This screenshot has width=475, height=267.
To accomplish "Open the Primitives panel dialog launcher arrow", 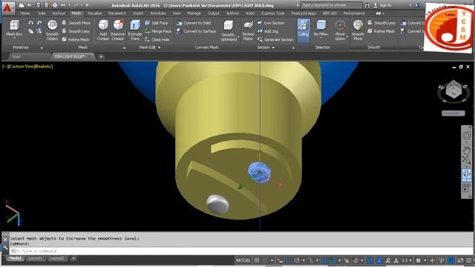I will [42, 47].
